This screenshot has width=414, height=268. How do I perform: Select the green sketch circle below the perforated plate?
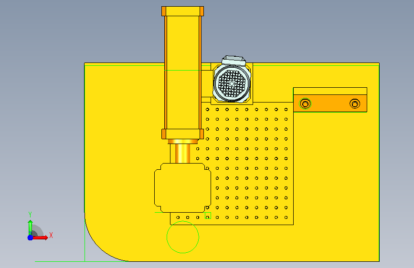[x=183, y=237]
